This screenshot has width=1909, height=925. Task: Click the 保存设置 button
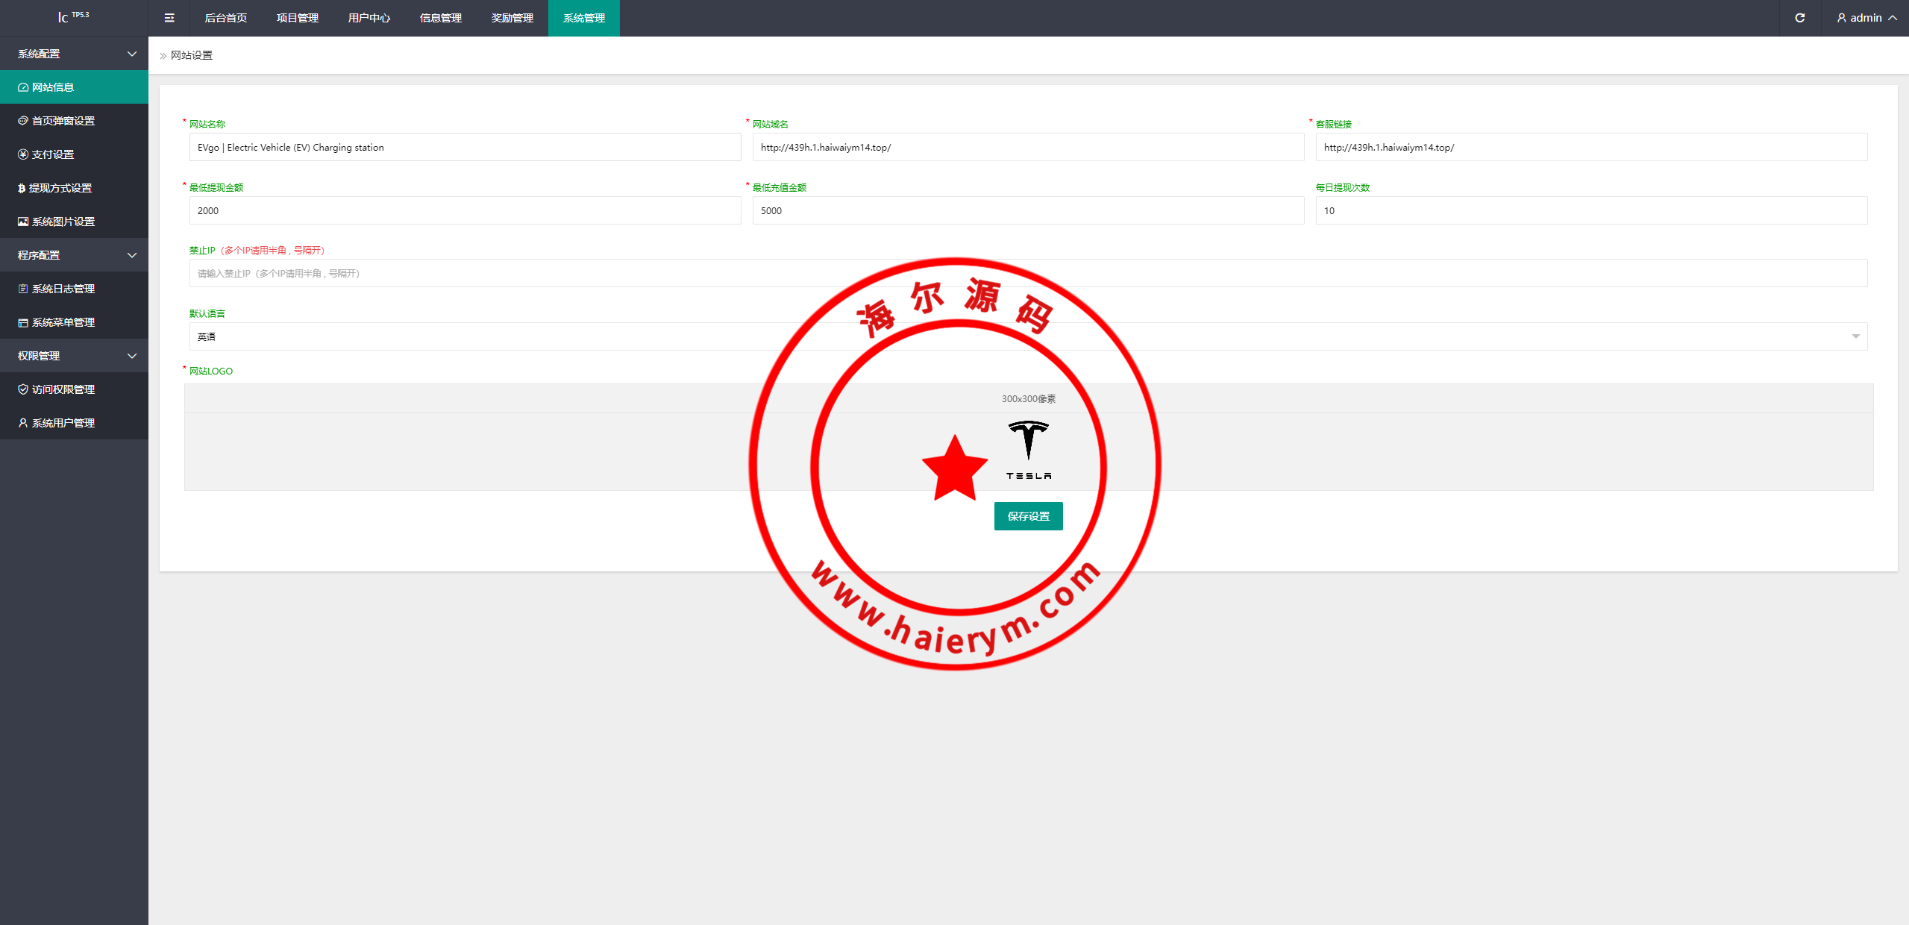point(1028,516)
